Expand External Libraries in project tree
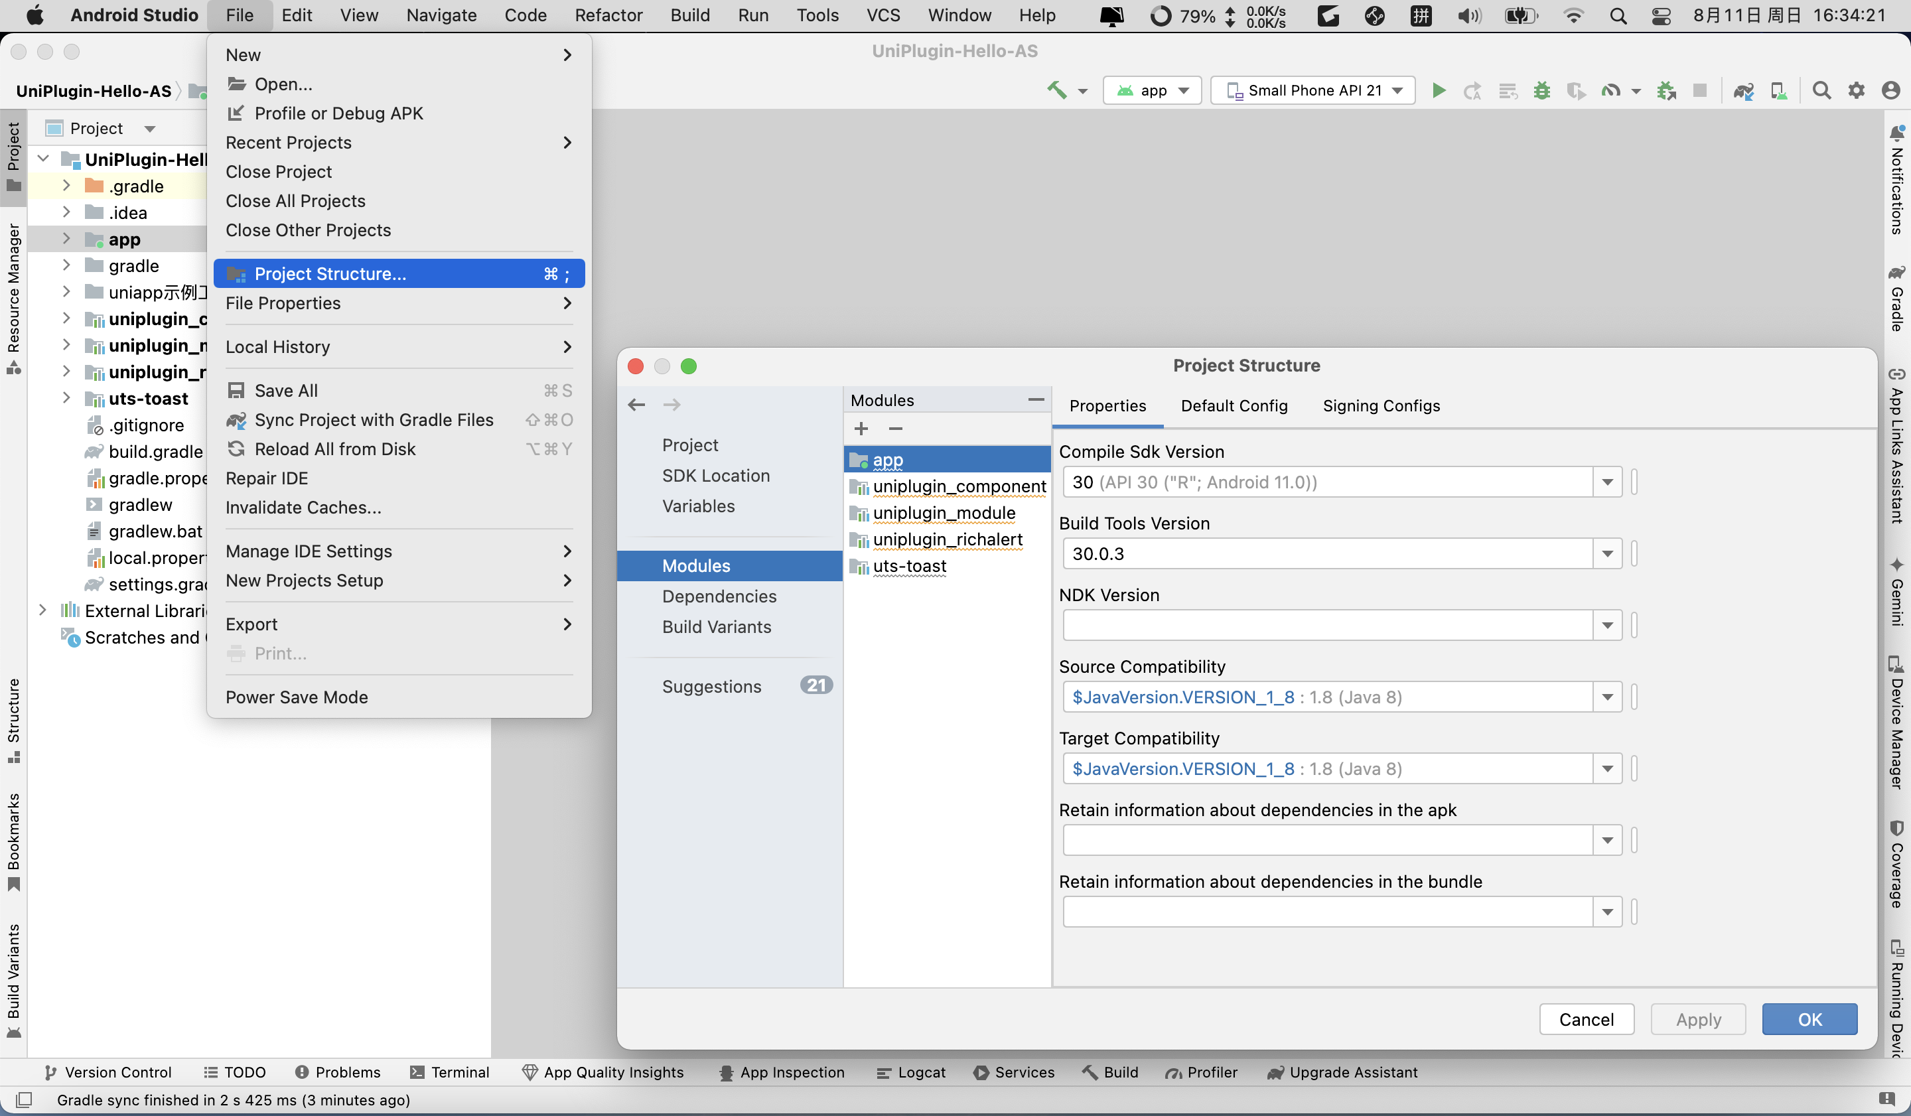The height and width of the screenshot is (1116, 1911). (42, 610)
